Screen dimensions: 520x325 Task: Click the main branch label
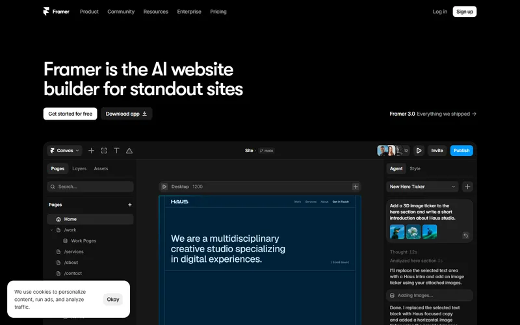click(x=266, y=151)
